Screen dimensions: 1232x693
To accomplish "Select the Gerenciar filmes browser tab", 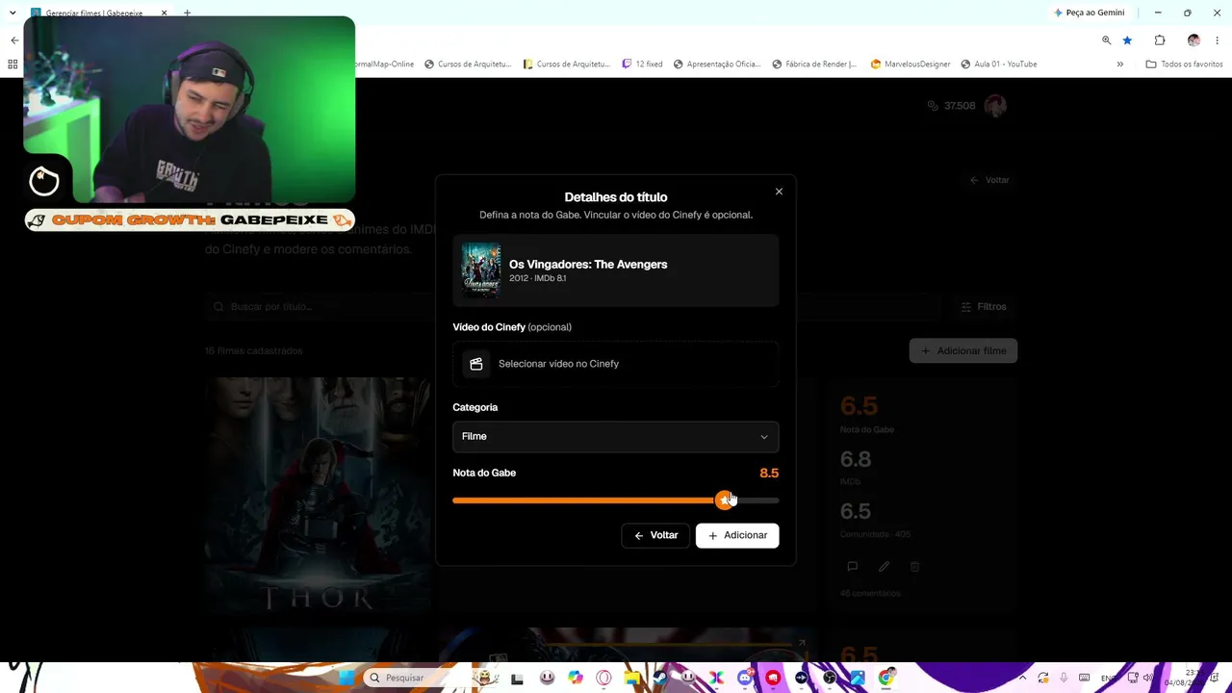I will tap(100, 13).
